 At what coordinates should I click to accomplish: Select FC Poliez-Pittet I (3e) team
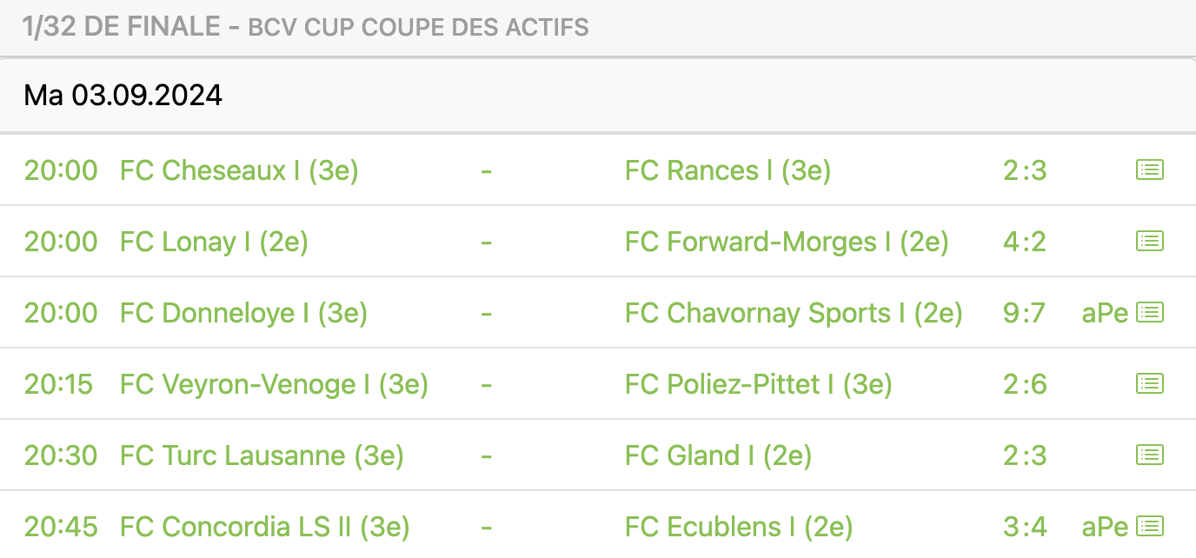759,385
